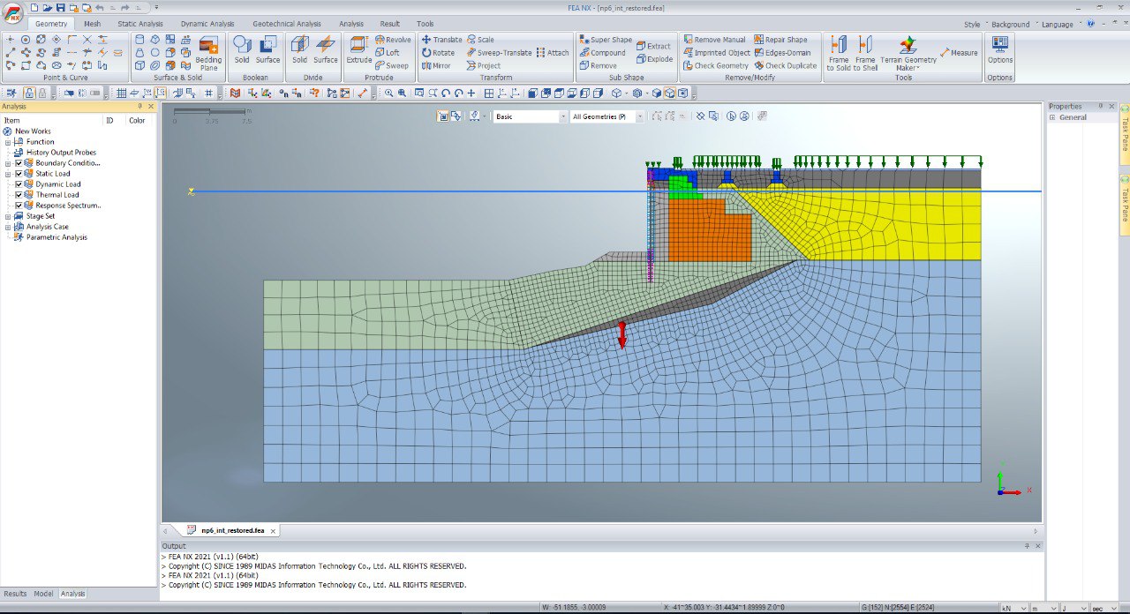The height and width of the screenshot is (614, 1130).
Task: Open the Repair Shape tool
Action: [x=780, y=40]
